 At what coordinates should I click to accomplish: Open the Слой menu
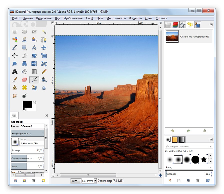pos(89,18)
